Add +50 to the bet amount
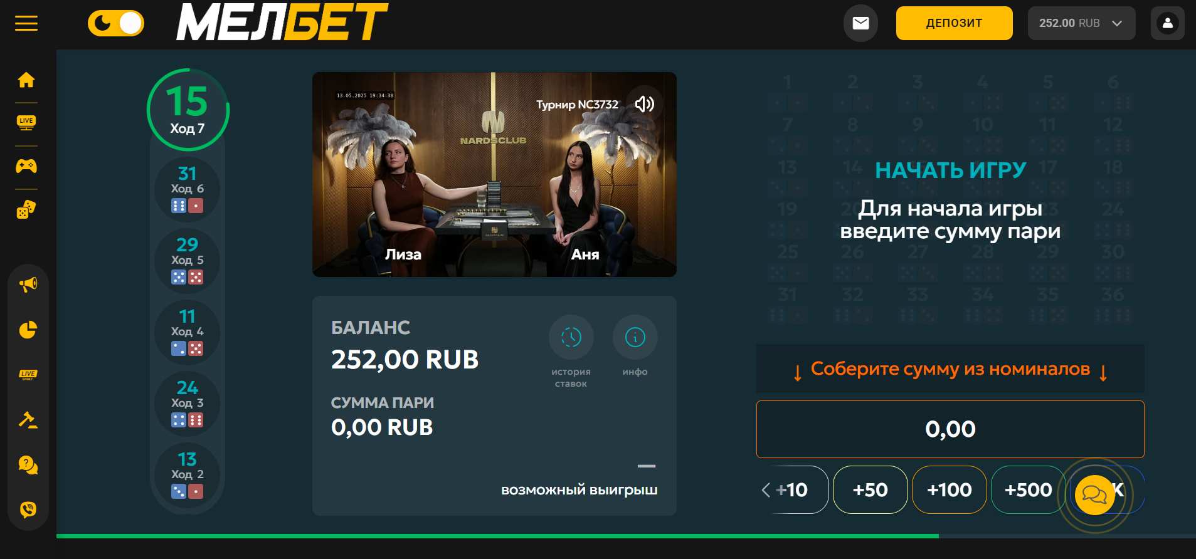The image size is (1196, 559). (870, 489)
